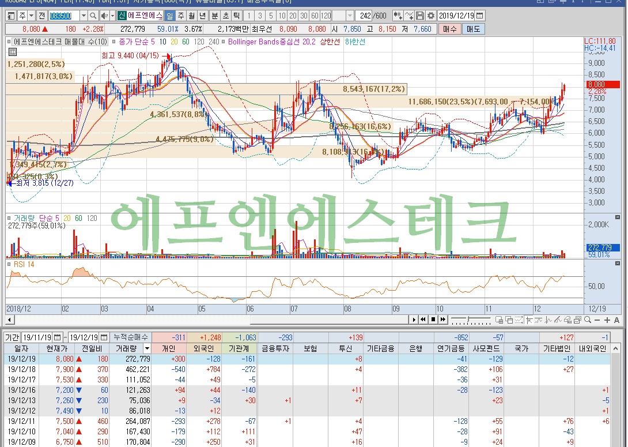The width and height of the screenshot is (628, 447).
Task: Open the empty interval combo box dropdown
Action: coord(350,16)
